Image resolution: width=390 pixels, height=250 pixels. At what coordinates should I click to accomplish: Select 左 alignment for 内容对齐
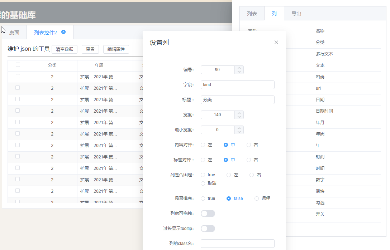[204, 145]
